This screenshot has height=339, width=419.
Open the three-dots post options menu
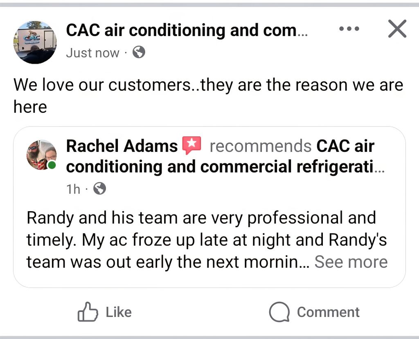(349, 29)
